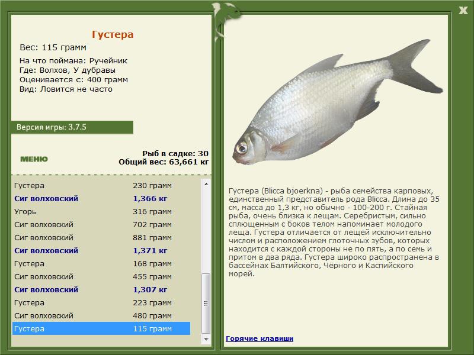This screenshot has width=474, height=355.
Task: Select Густера 168 грамм row
Action: point(101,263)
